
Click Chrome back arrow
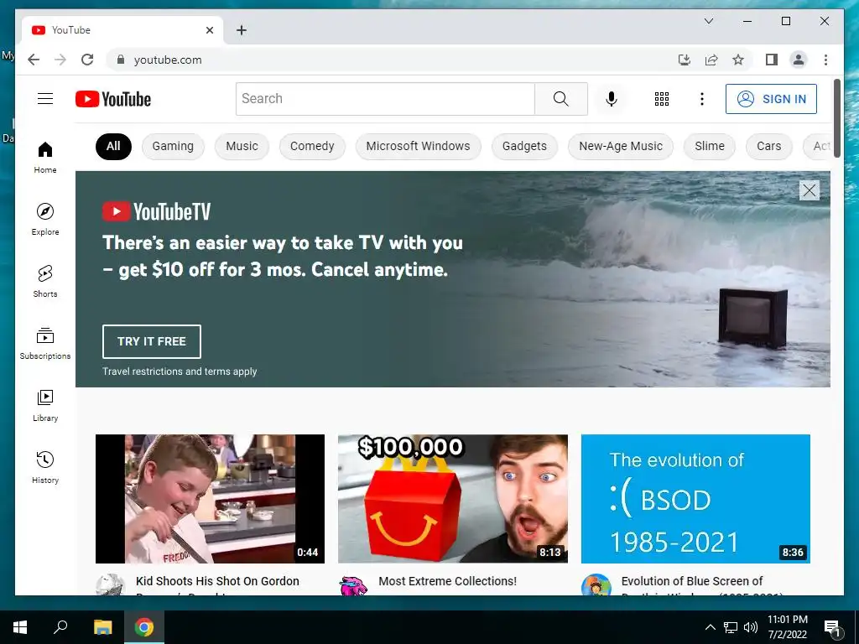click(x=34, y=60)
